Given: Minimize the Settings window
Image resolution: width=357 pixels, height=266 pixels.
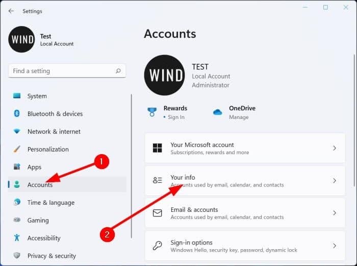Looking at the screenshot, I should coord(305,7).
